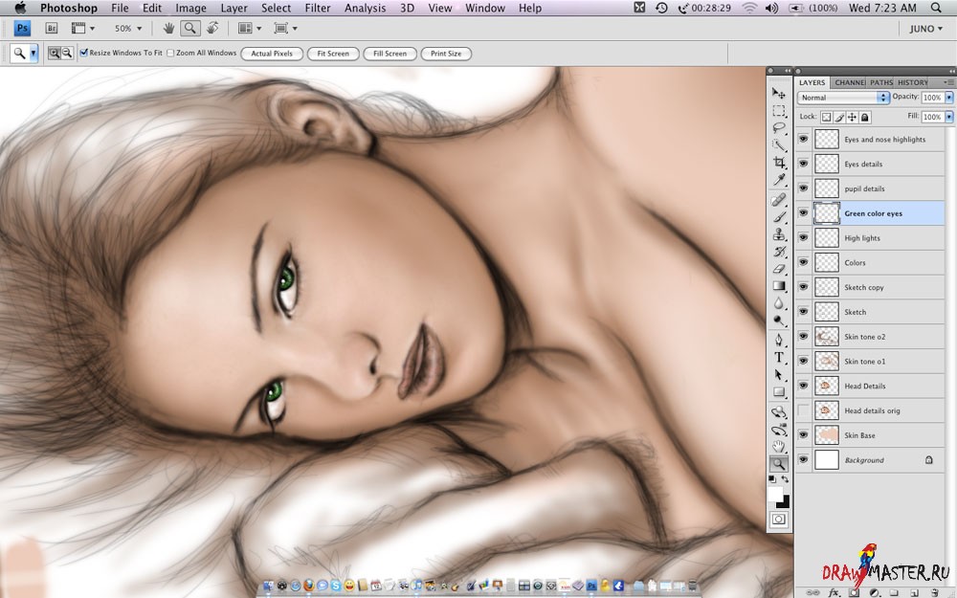Enable Zoom All Windows checkbox
Image resolution: width=957 pixels, height=598 pixels.
(171, 53)
